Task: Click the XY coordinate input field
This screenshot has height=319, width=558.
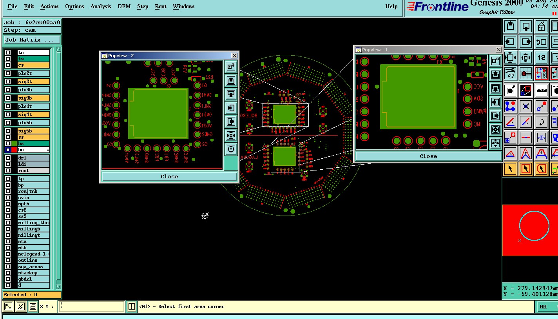Action: click(92, 306)
